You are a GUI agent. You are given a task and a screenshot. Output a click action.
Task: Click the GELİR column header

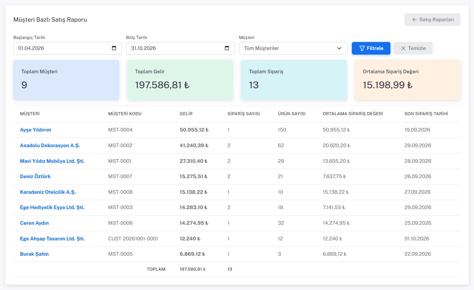(x=186, y=114)
